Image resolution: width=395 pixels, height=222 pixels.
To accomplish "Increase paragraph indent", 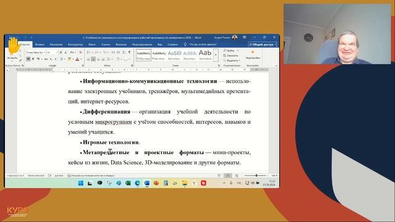I will [x=118, y=52].
